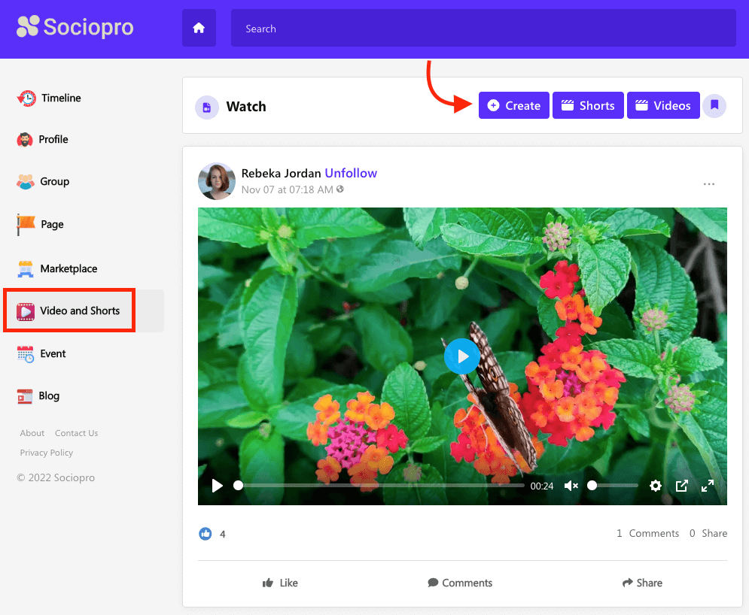Open the saved videos bookmark icon
Screen dimensions: 749x615
(x=714, y=106)
